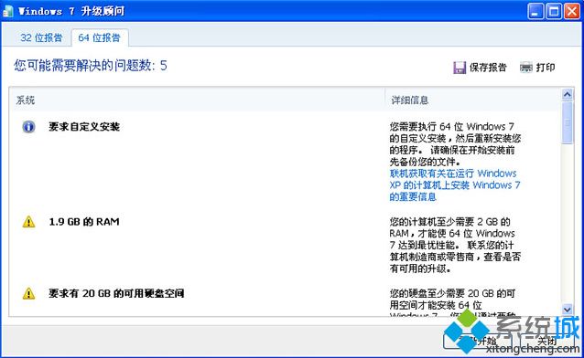The width and height of the screenshot is (584, 358).
Task: Minimize the 升级顾问 window
Action: [x=535, y=11]
